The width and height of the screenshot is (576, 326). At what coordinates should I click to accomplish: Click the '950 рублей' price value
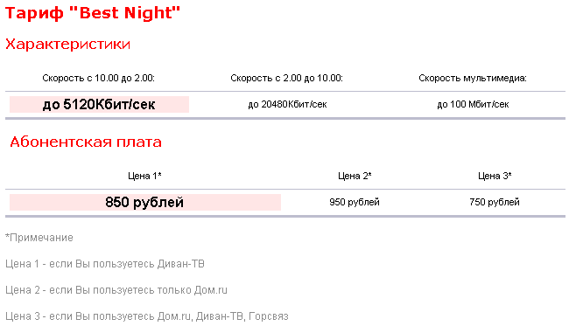click(x=355, y=203)
